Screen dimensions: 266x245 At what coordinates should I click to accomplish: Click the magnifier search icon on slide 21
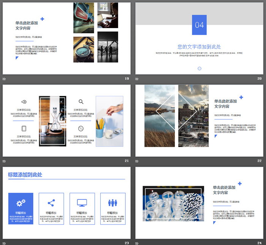[81, 102]
